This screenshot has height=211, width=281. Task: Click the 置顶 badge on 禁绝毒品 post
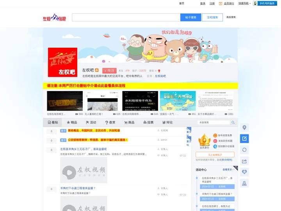63,131
